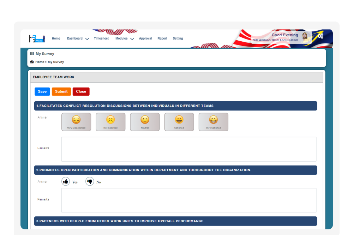
Task: Click the breadcrumb dashboard icon beside Home
Action: tap(32, 62)
